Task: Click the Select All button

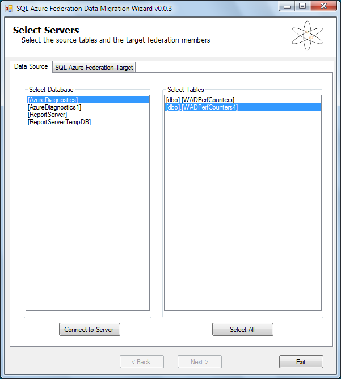Action: click(243, 330)
